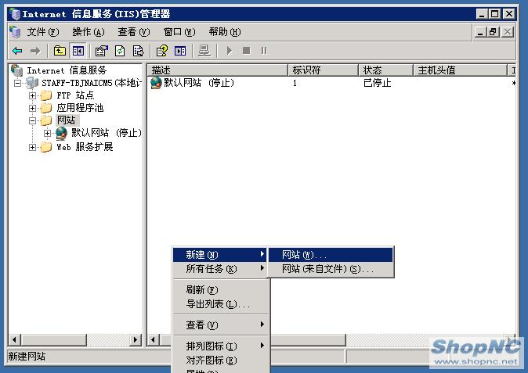The image size is (528, 373).
Task: Click the default website icon in list
Action: [156, 83]
